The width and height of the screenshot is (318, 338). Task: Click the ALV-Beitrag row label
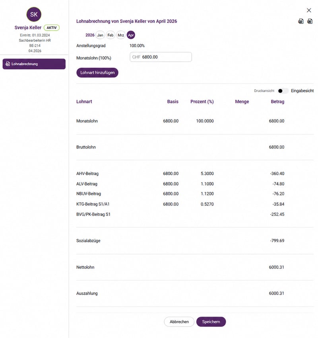(x=87, y=184)
